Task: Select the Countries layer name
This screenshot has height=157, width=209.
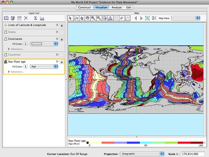Action: point(14,55)
